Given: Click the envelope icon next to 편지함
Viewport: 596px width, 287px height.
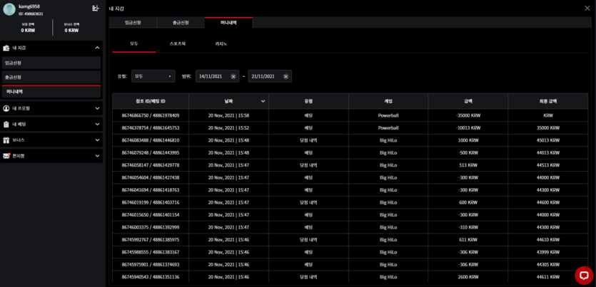Looking at the screenshot, I should pos(6,156).
